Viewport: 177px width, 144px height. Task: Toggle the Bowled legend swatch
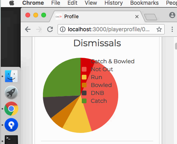[x=84, y=85]
